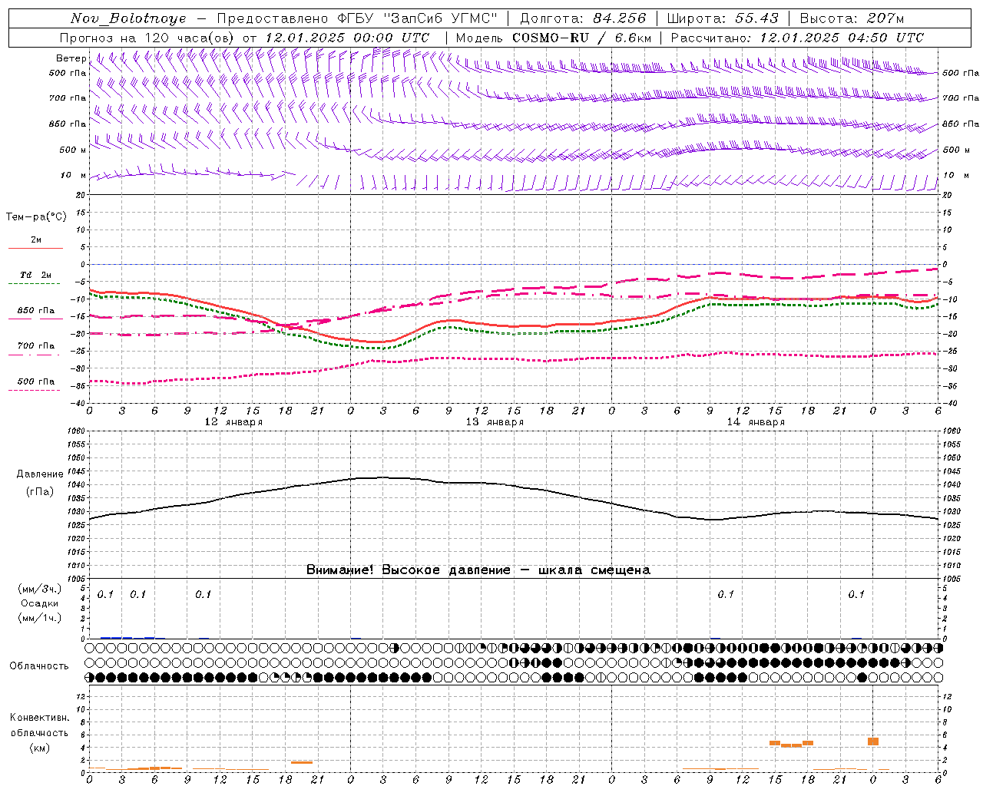Screen dimensions: 983x786
Task: Click the '(мм/3ч.)' precipitation unit label
Action: (40, 589)
